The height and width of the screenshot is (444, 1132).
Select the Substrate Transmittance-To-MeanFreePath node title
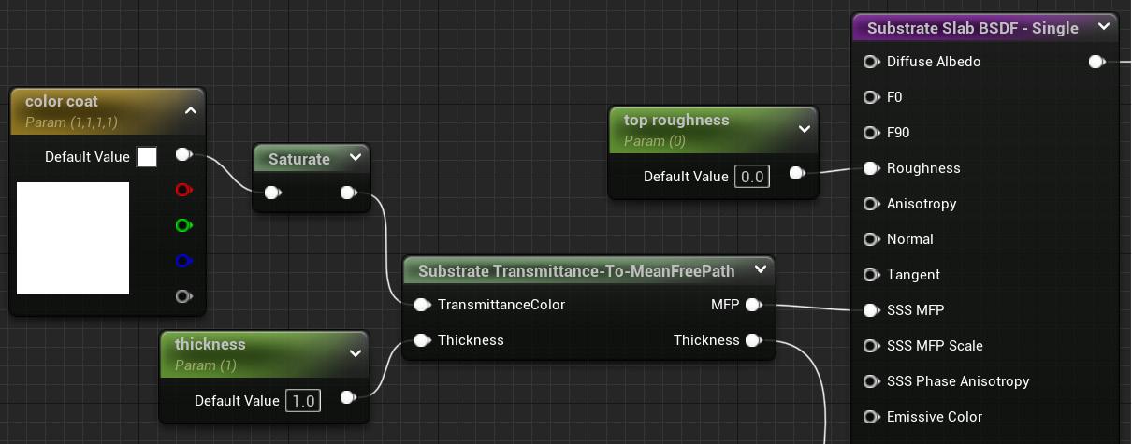576,271
